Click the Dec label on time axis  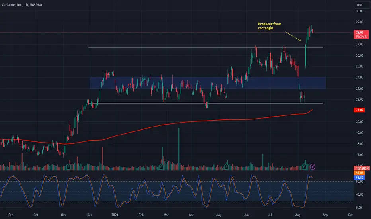pos(90,215)
